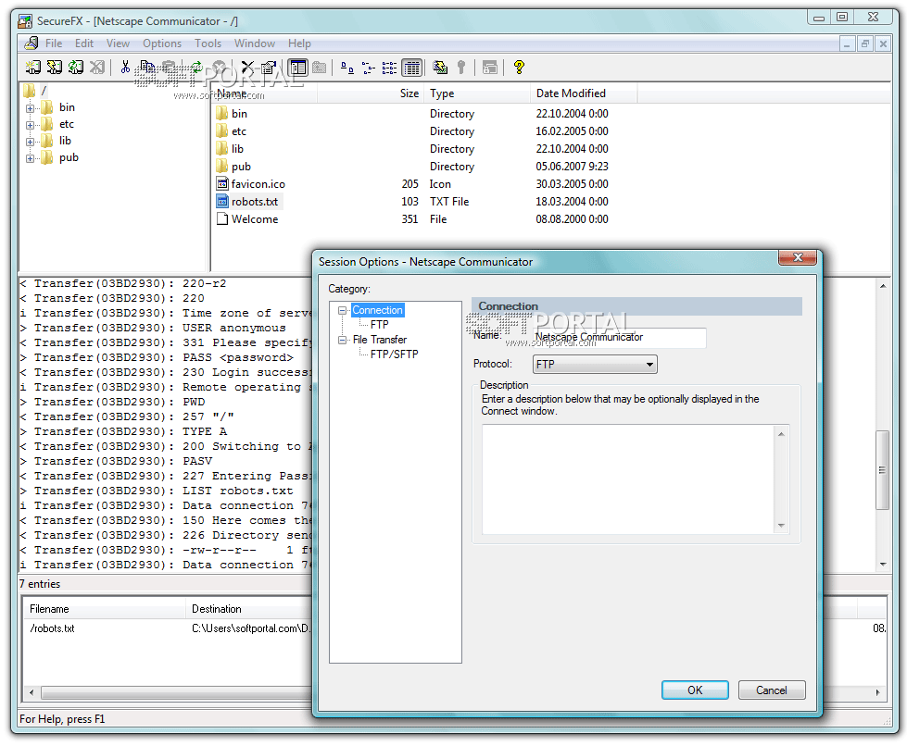Select the File Transfer category item
This screenshot has width=907, height=746.
click(380, 340)
